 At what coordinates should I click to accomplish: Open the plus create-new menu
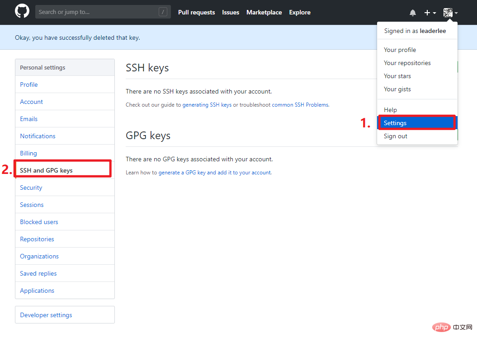point(430,13)
